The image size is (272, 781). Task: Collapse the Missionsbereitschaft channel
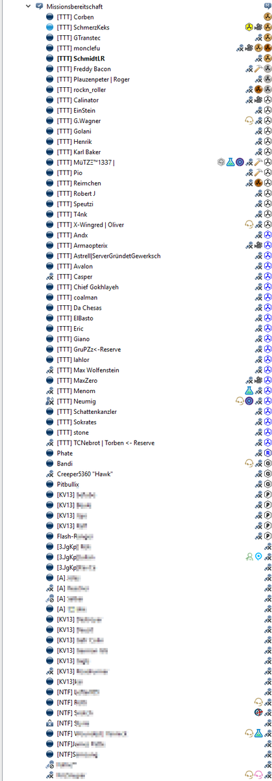(28, 6)
